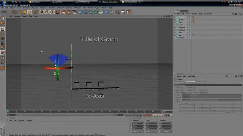Image resolution: width=243 pixels, height=136 pixels.
Task: Open the Tools menu in the main menu bar
Action: click(19, 8)
